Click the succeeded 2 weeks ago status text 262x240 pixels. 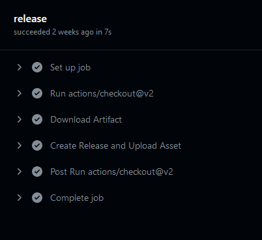tap(63, 32)
